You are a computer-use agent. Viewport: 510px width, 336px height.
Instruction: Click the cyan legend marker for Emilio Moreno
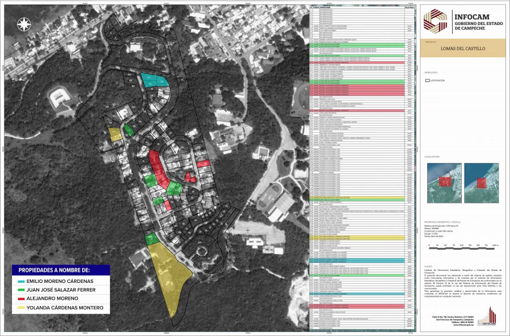tap(14, 281)
